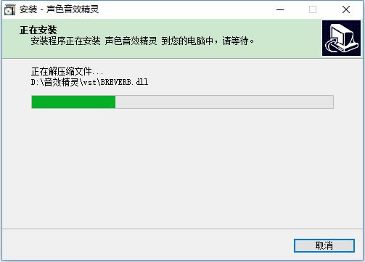Click the D:\音效精灵 folder part of path
The height and width of the screenshot is (262, 365).
tap(55, 82)
